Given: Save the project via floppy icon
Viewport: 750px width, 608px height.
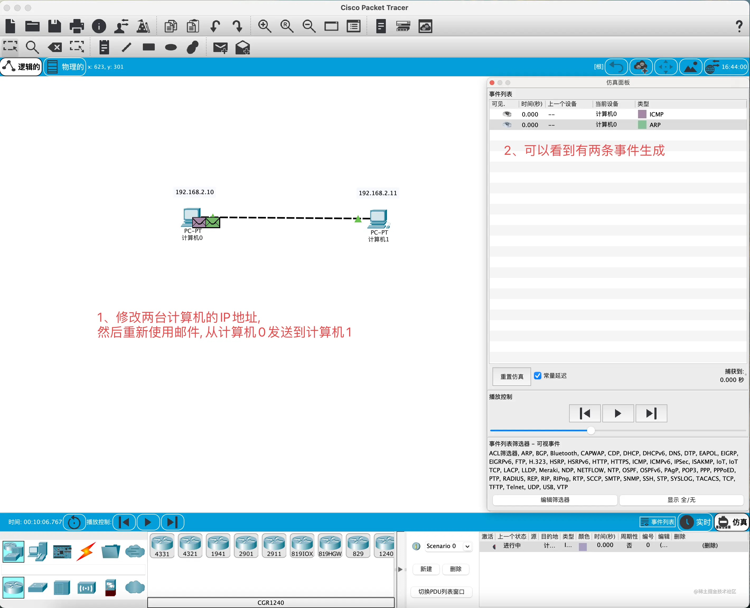Looking at the screenshot, I should [55, 26].
